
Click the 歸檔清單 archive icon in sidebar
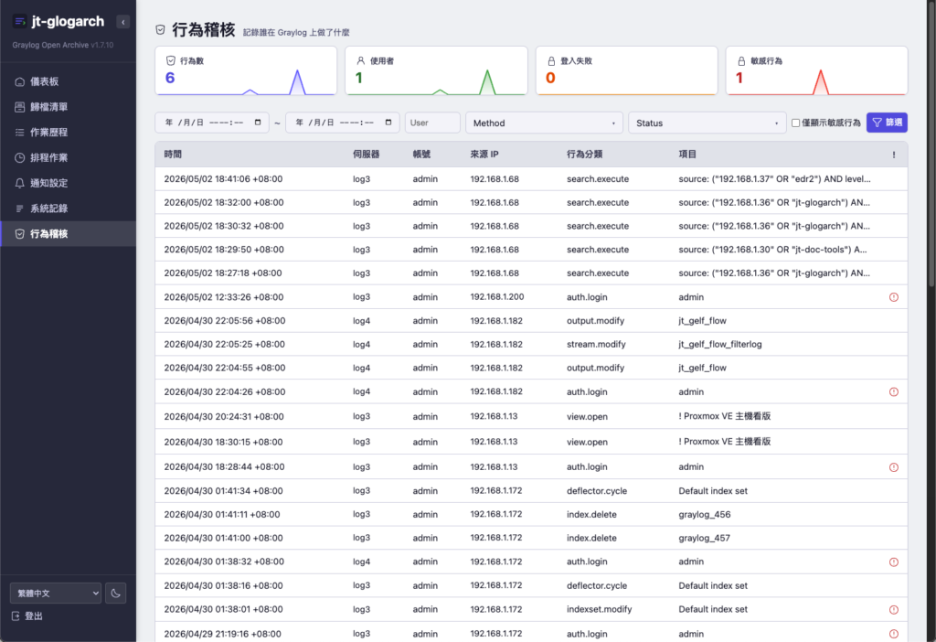tap(20, 107)
